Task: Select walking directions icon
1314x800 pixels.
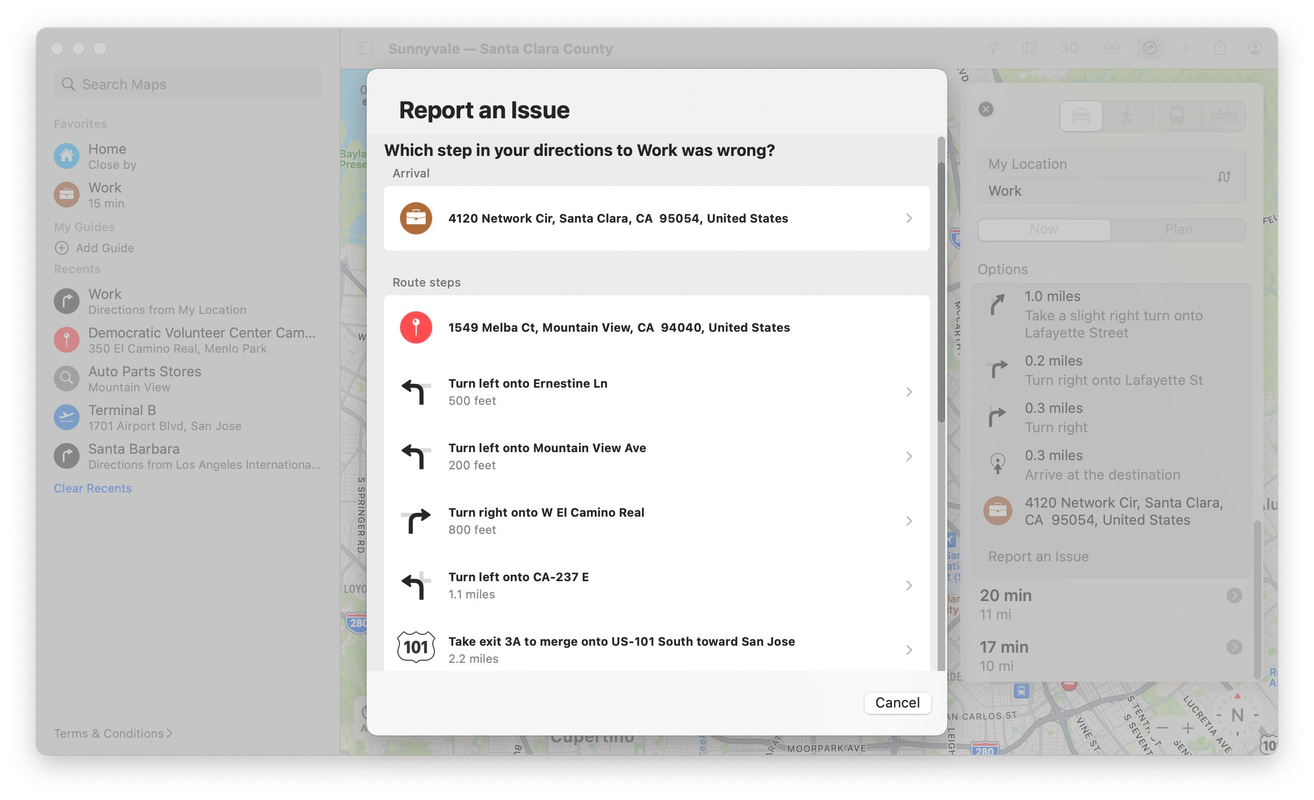Action: (x=1127, y=116)
